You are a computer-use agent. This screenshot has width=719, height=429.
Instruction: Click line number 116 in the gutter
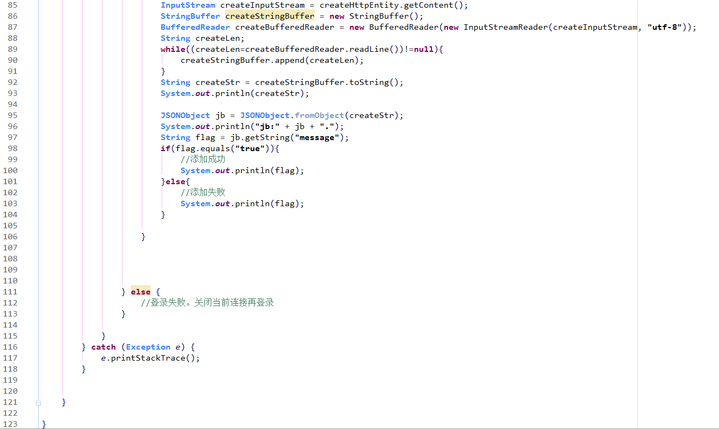coord(13,347)
